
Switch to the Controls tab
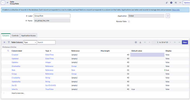15,36
